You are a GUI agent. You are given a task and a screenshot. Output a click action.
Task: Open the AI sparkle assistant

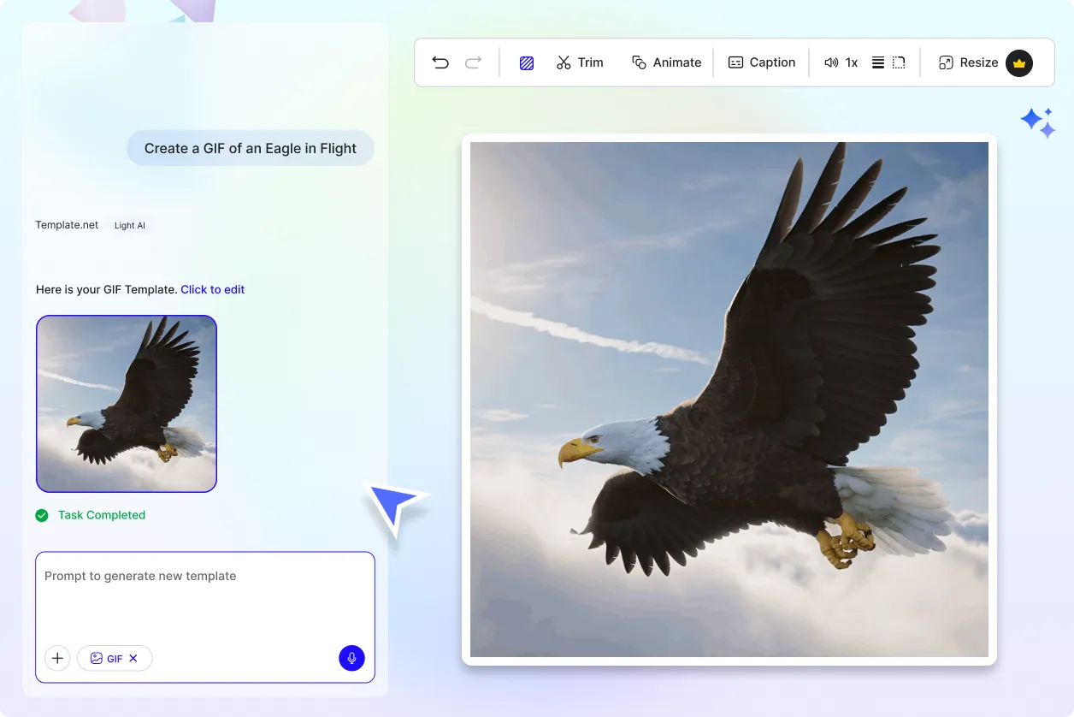tap(1037, 122)
